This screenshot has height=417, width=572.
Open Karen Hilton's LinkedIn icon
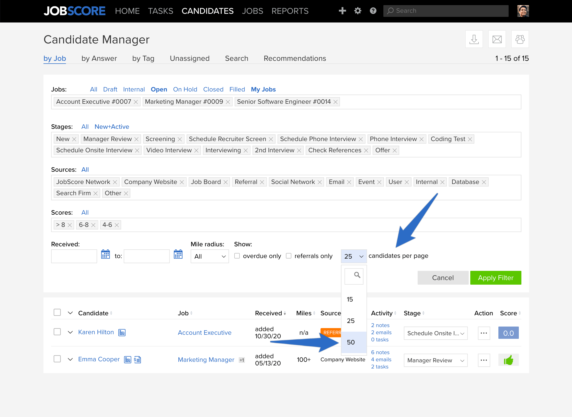(x=122, y=332)
